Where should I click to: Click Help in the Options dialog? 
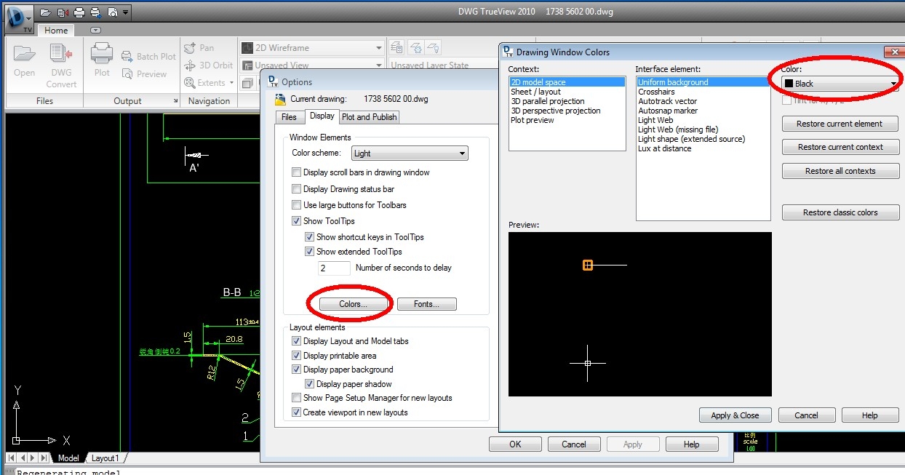pos(691,444)
